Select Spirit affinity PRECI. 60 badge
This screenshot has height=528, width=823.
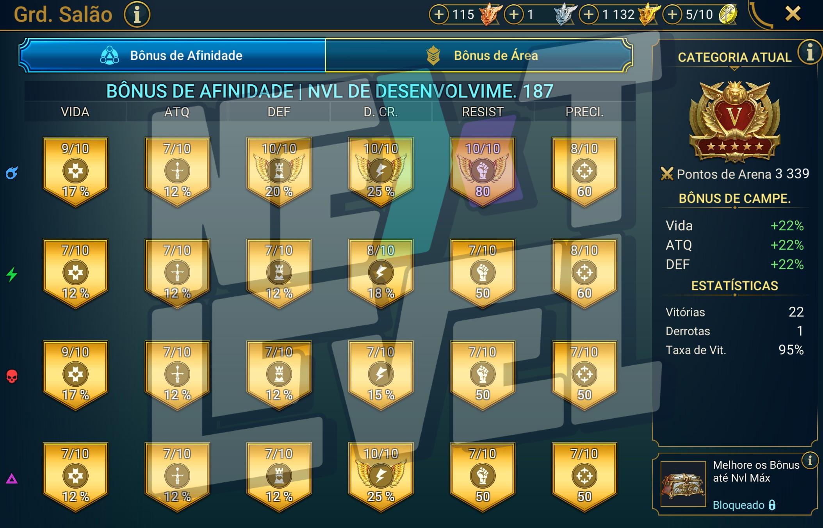[584, 273]
